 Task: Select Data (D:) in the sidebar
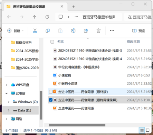(x=22, y=110)
